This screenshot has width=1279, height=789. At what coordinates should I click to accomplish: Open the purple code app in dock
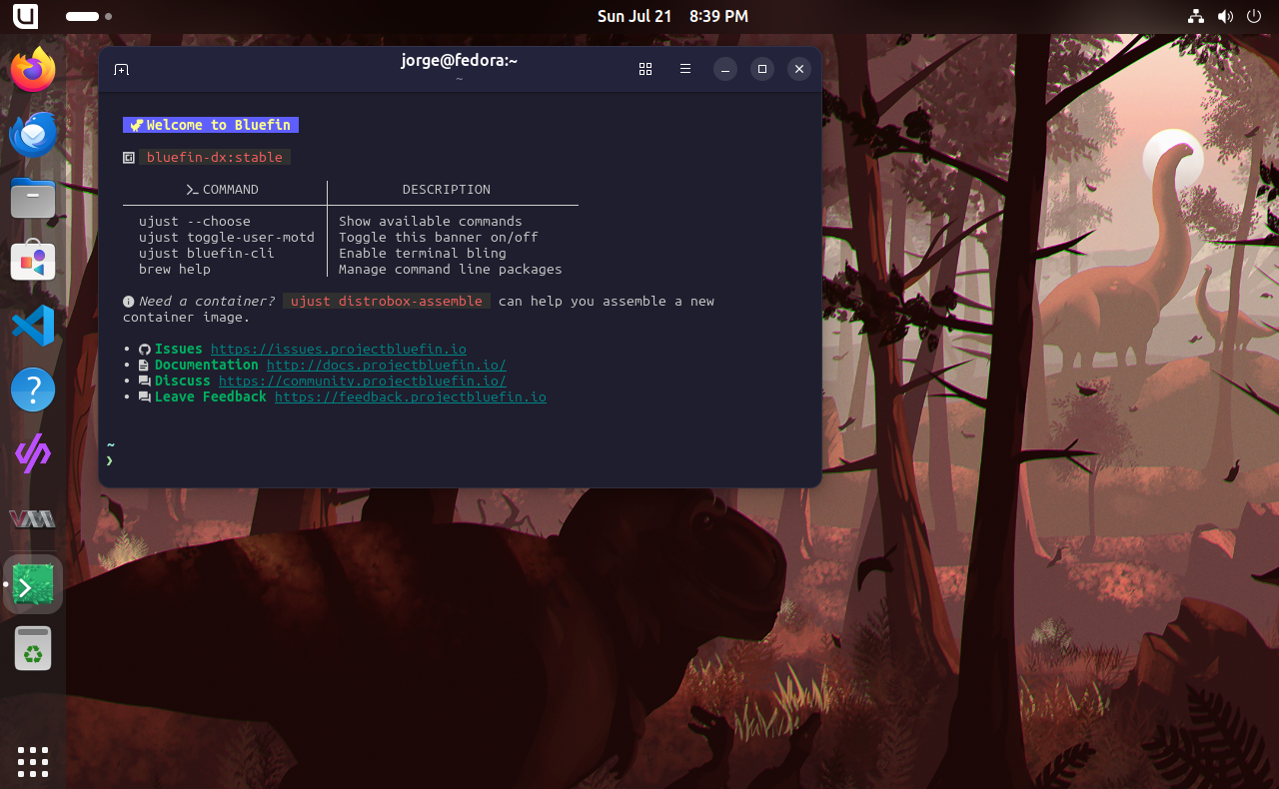33,453
